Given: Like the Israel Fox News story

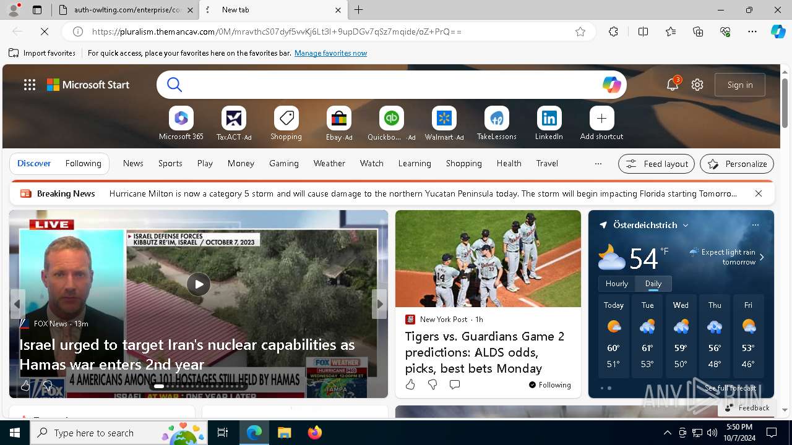Looking at the screenshot, I should [25, 386].
